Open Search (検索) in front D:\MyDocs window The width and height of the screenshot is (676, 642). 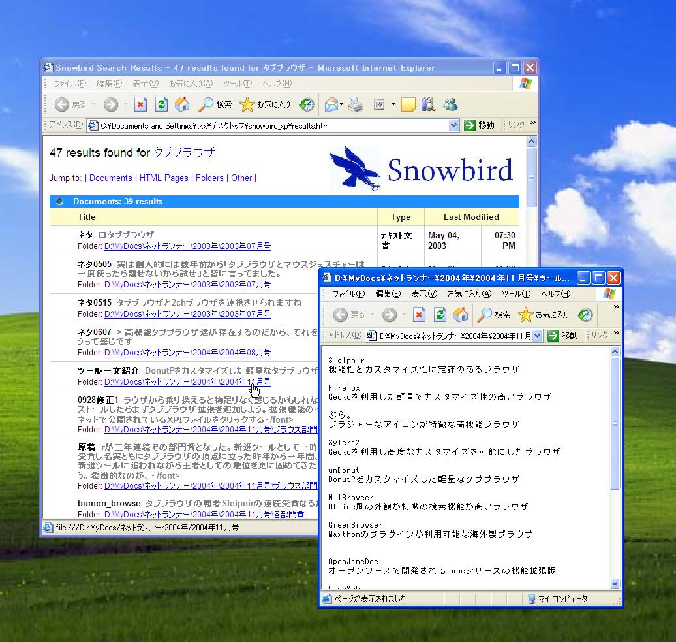(x=494, y=315)
